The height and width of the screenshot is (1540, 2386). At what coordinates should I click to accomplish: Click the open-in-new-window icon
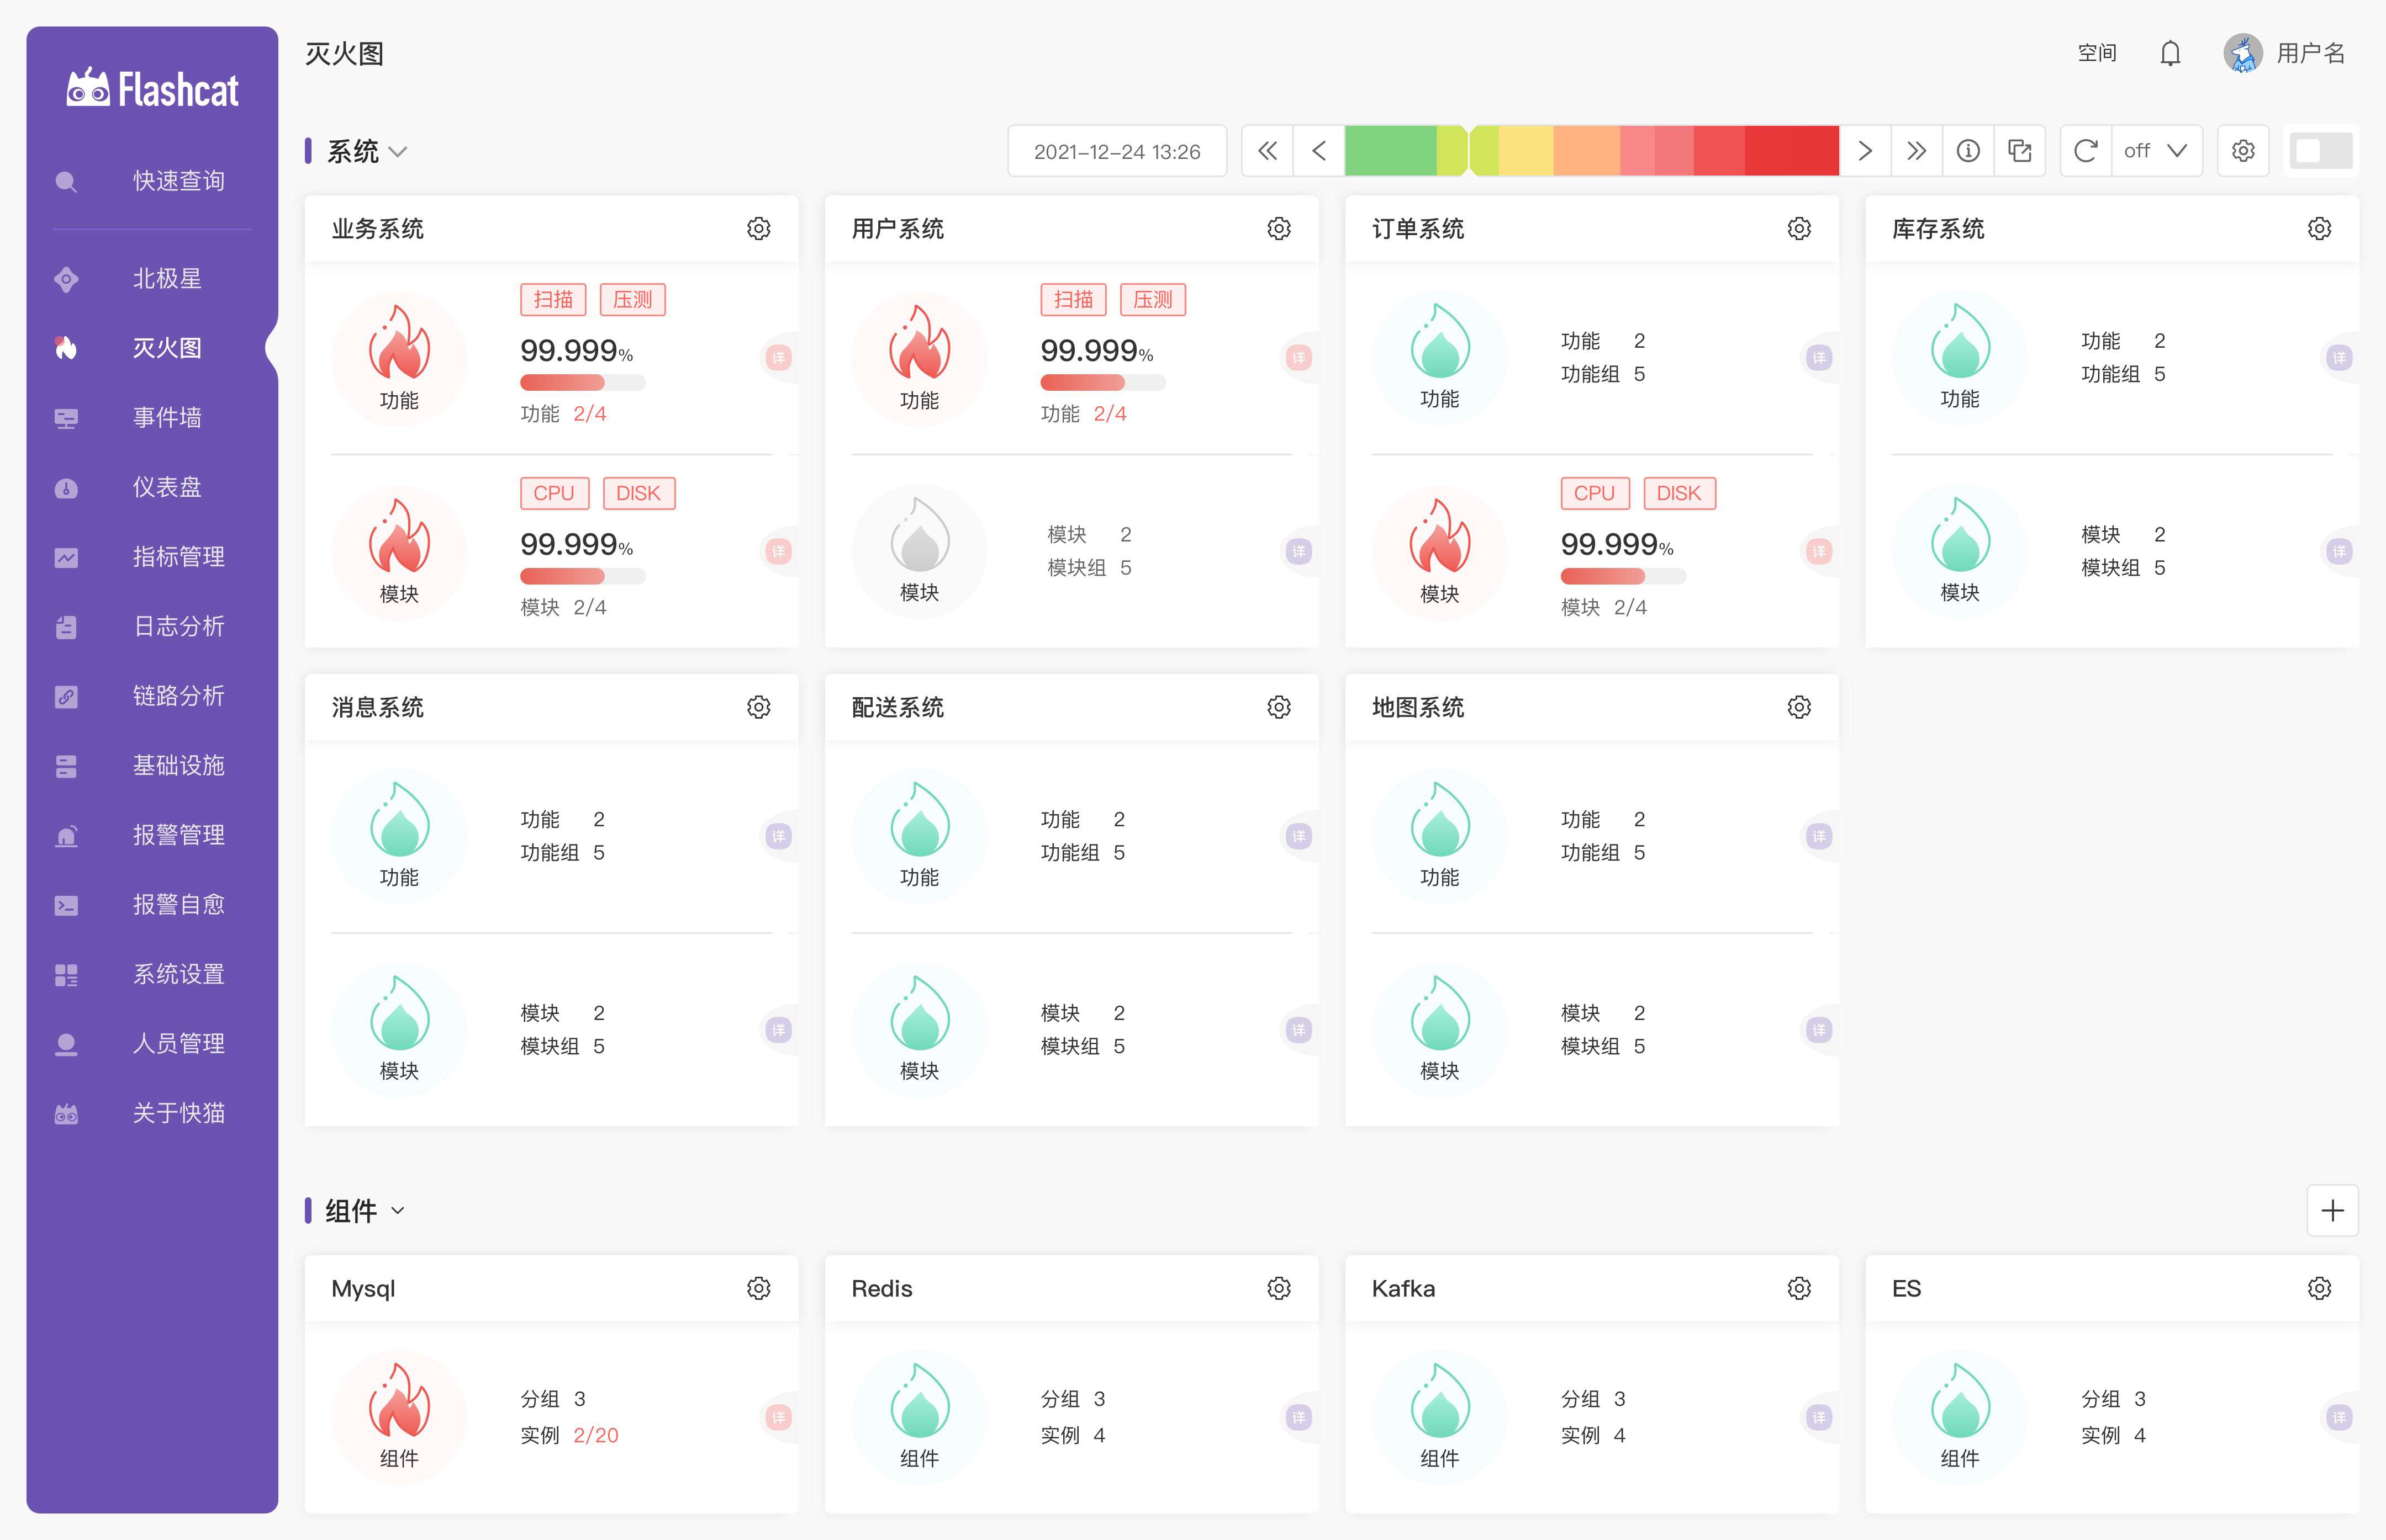pyautogui.click(x=2020, y=151)
